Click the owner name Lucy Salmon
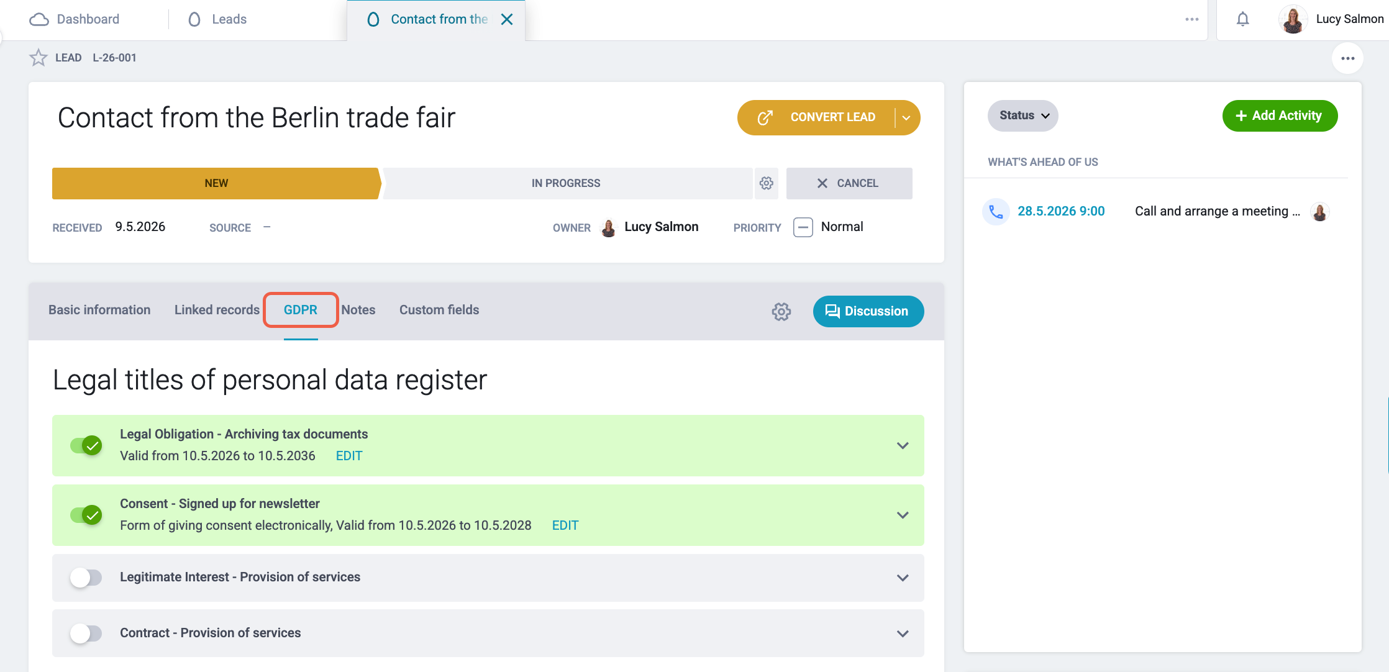This screenshot has height=672, width=1389. tap(662, 227)
